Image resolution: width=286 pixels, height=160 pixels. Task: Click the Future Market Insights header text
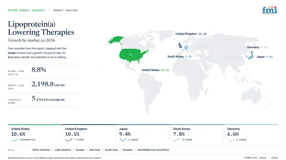pyautogui.click(x=26, y=10)
